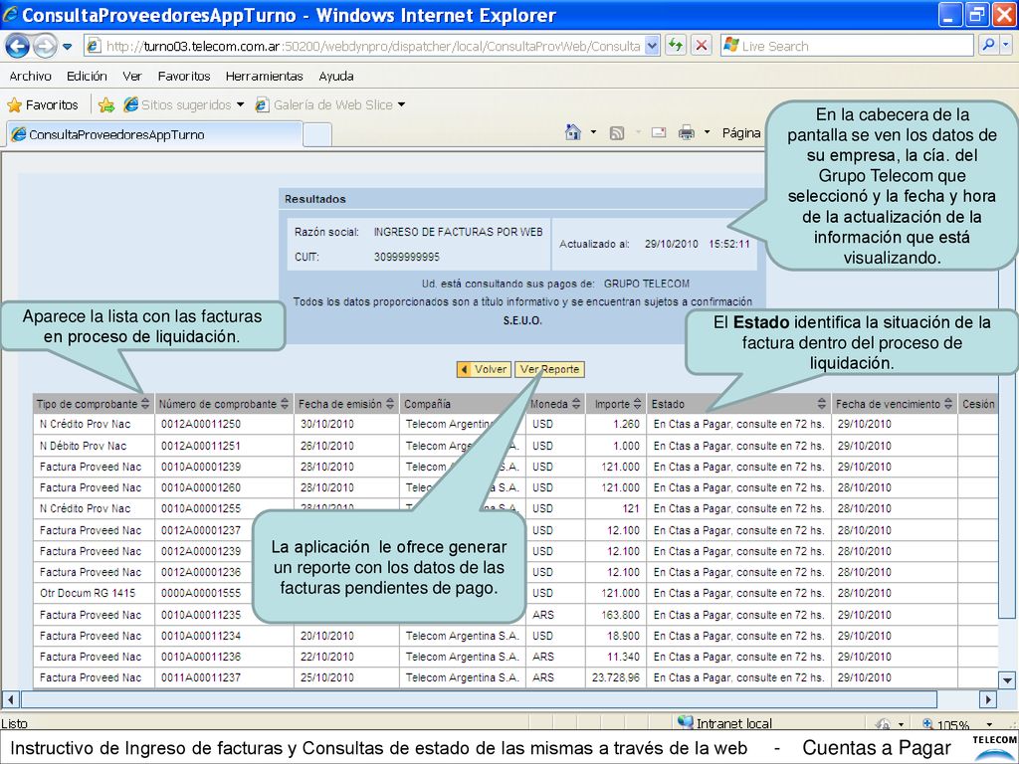
Task: Click the 23.728,96 importe cell
Action: [x=615, y=677]
